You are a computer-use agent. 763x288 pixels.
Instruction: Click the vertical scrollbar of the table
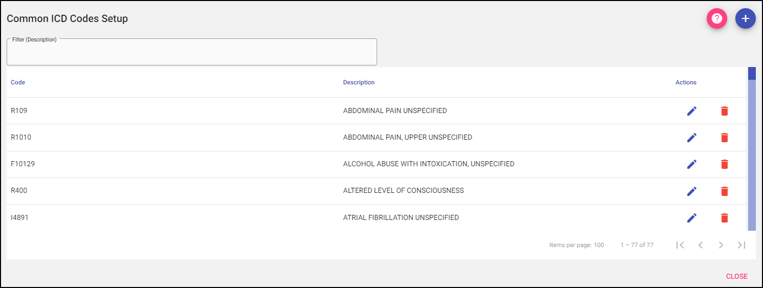click(752, 153)
